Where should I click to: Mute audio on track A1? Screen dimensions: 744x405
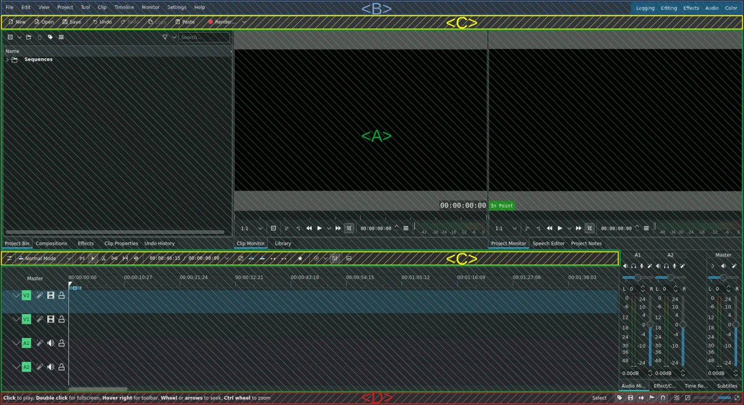(x=51, y=342)
